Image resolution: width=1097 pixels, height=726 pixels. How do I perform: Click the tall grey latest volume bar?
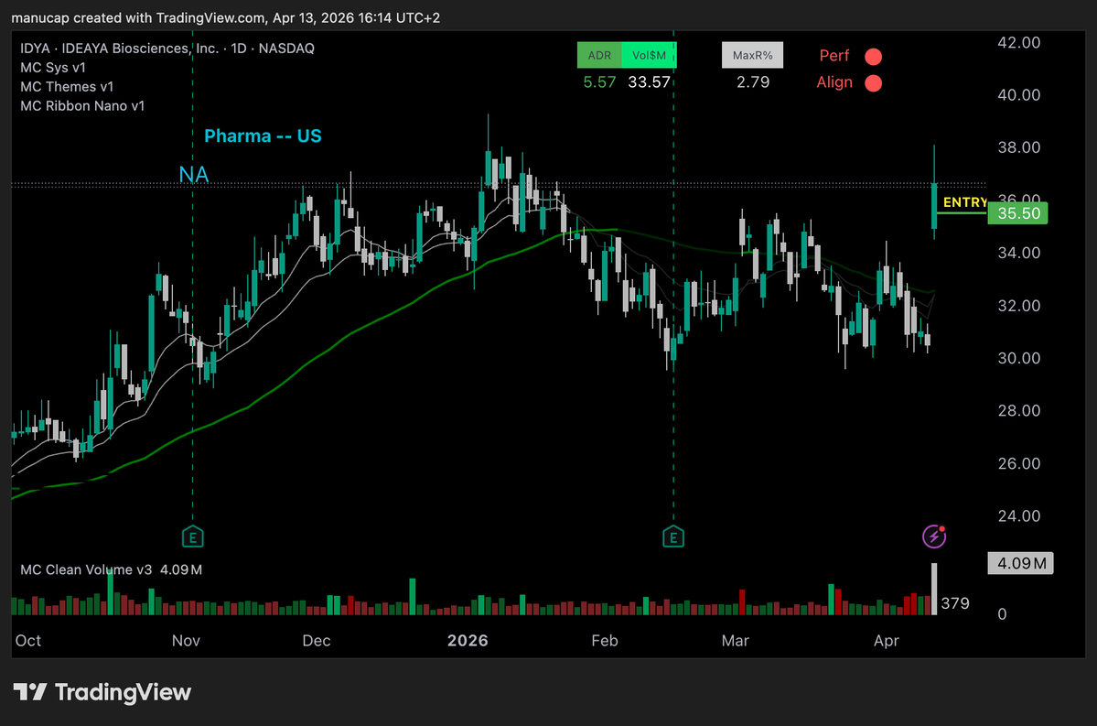[x=934, y=590]
